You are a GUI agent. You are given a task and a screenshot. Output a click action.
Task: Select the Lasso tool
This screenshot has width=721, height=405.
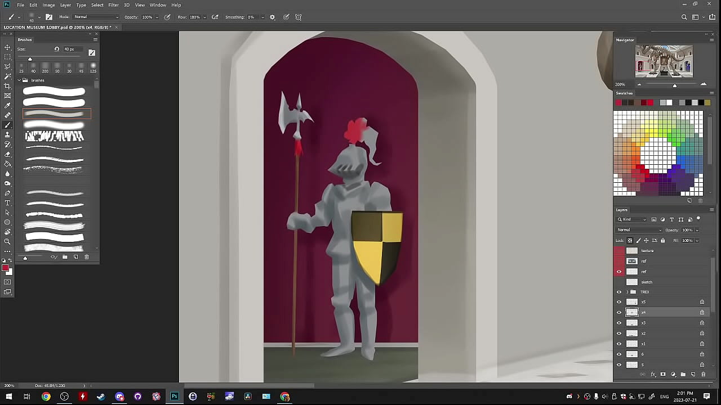[x=7, y=66]
